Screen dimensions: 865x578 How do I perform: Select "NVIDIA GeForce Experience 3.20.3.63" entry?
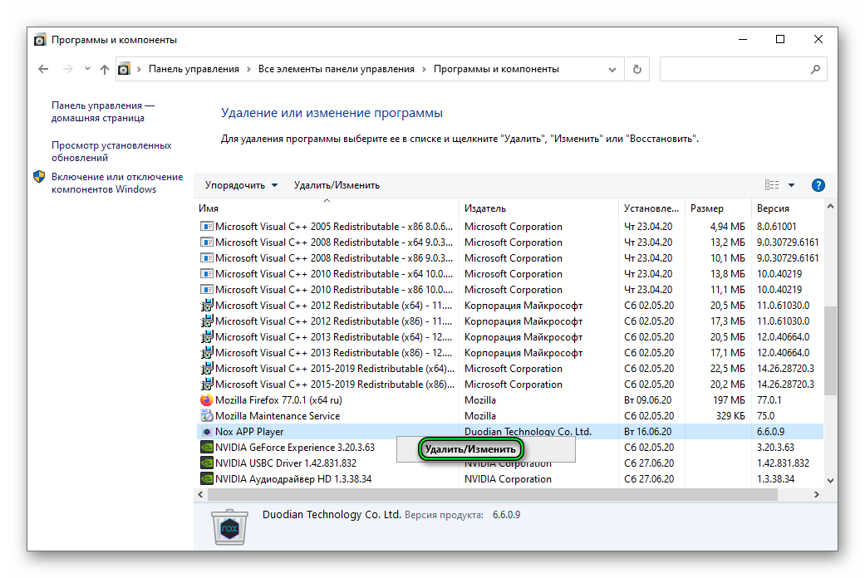(295, 448)
